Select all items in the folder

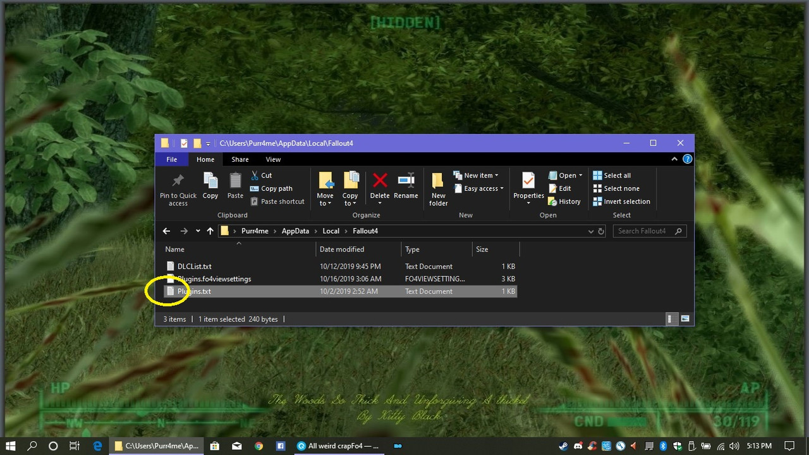[611, 175]
